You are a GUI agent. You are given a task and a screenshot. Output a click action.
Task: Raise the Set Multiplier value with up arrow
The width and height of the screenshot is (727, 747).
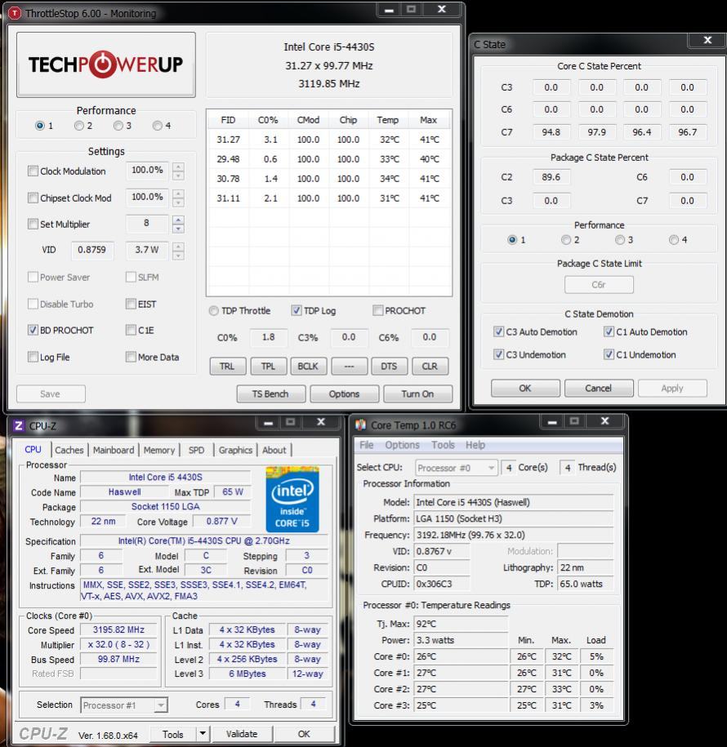(x=178, y=220)
